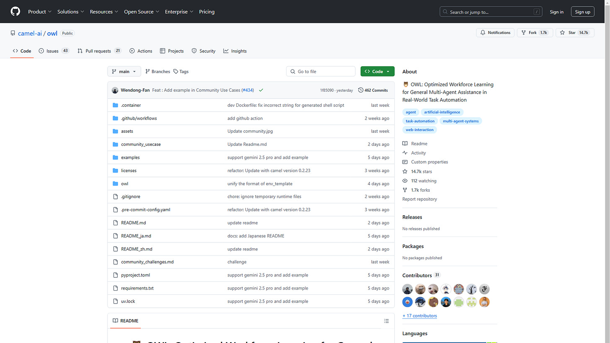610x343 pixels.
Task: Open the community_usecase folder
Action: 141,144
